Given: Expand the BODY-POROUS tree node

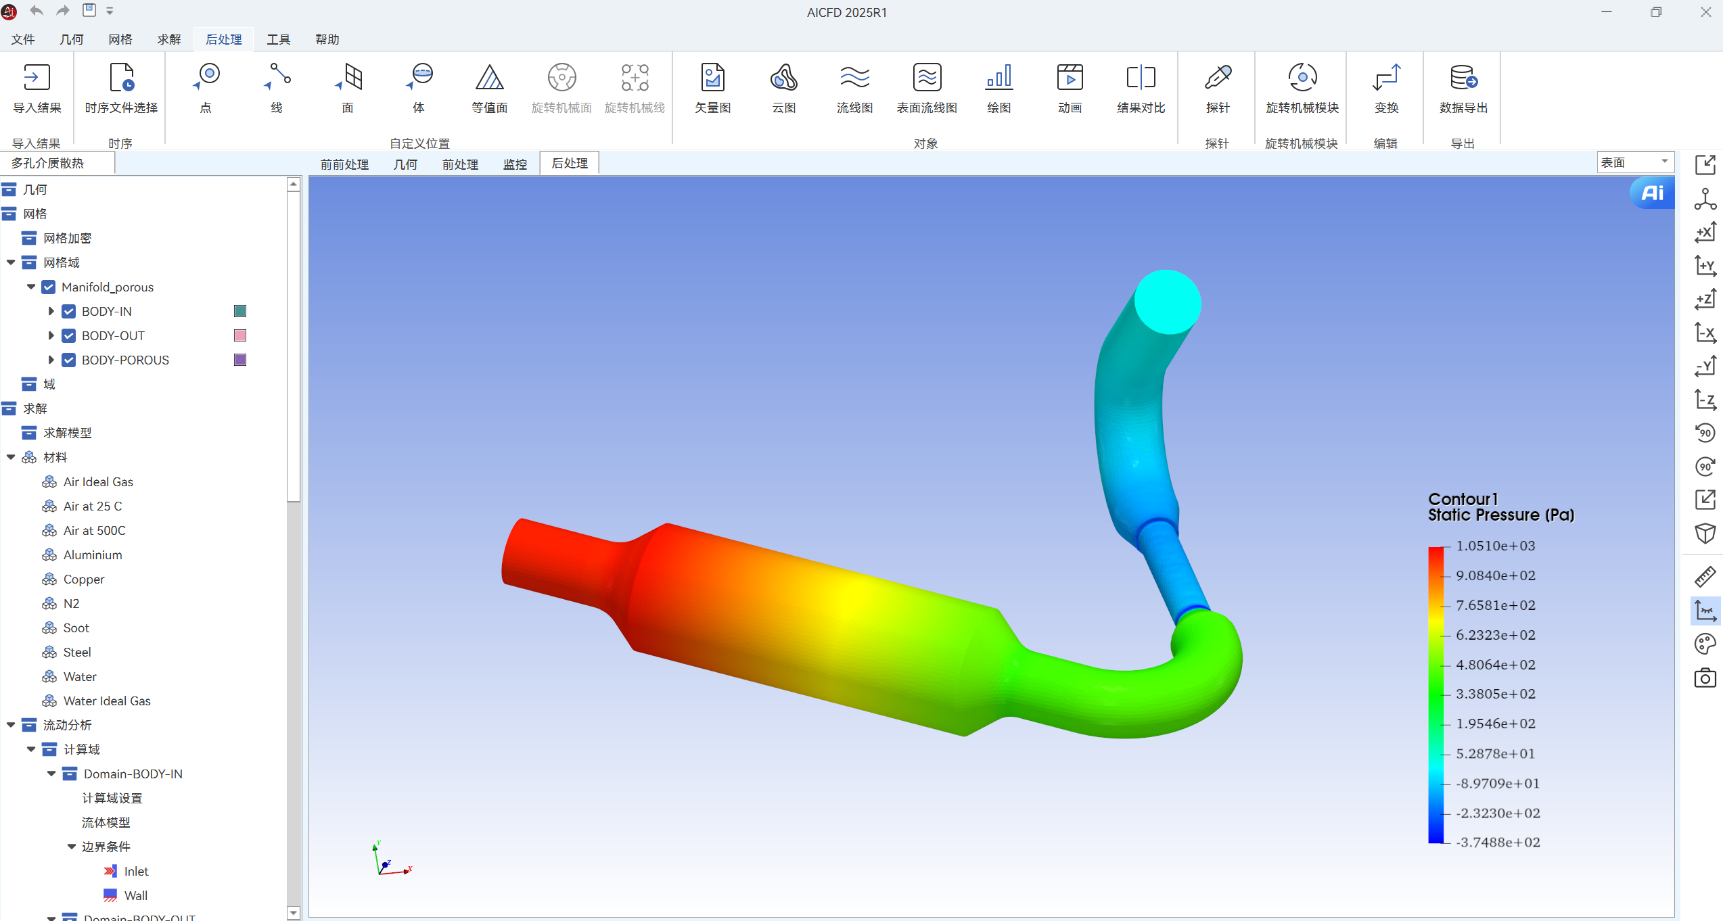Looking at the screenshot, I should 51,360.
